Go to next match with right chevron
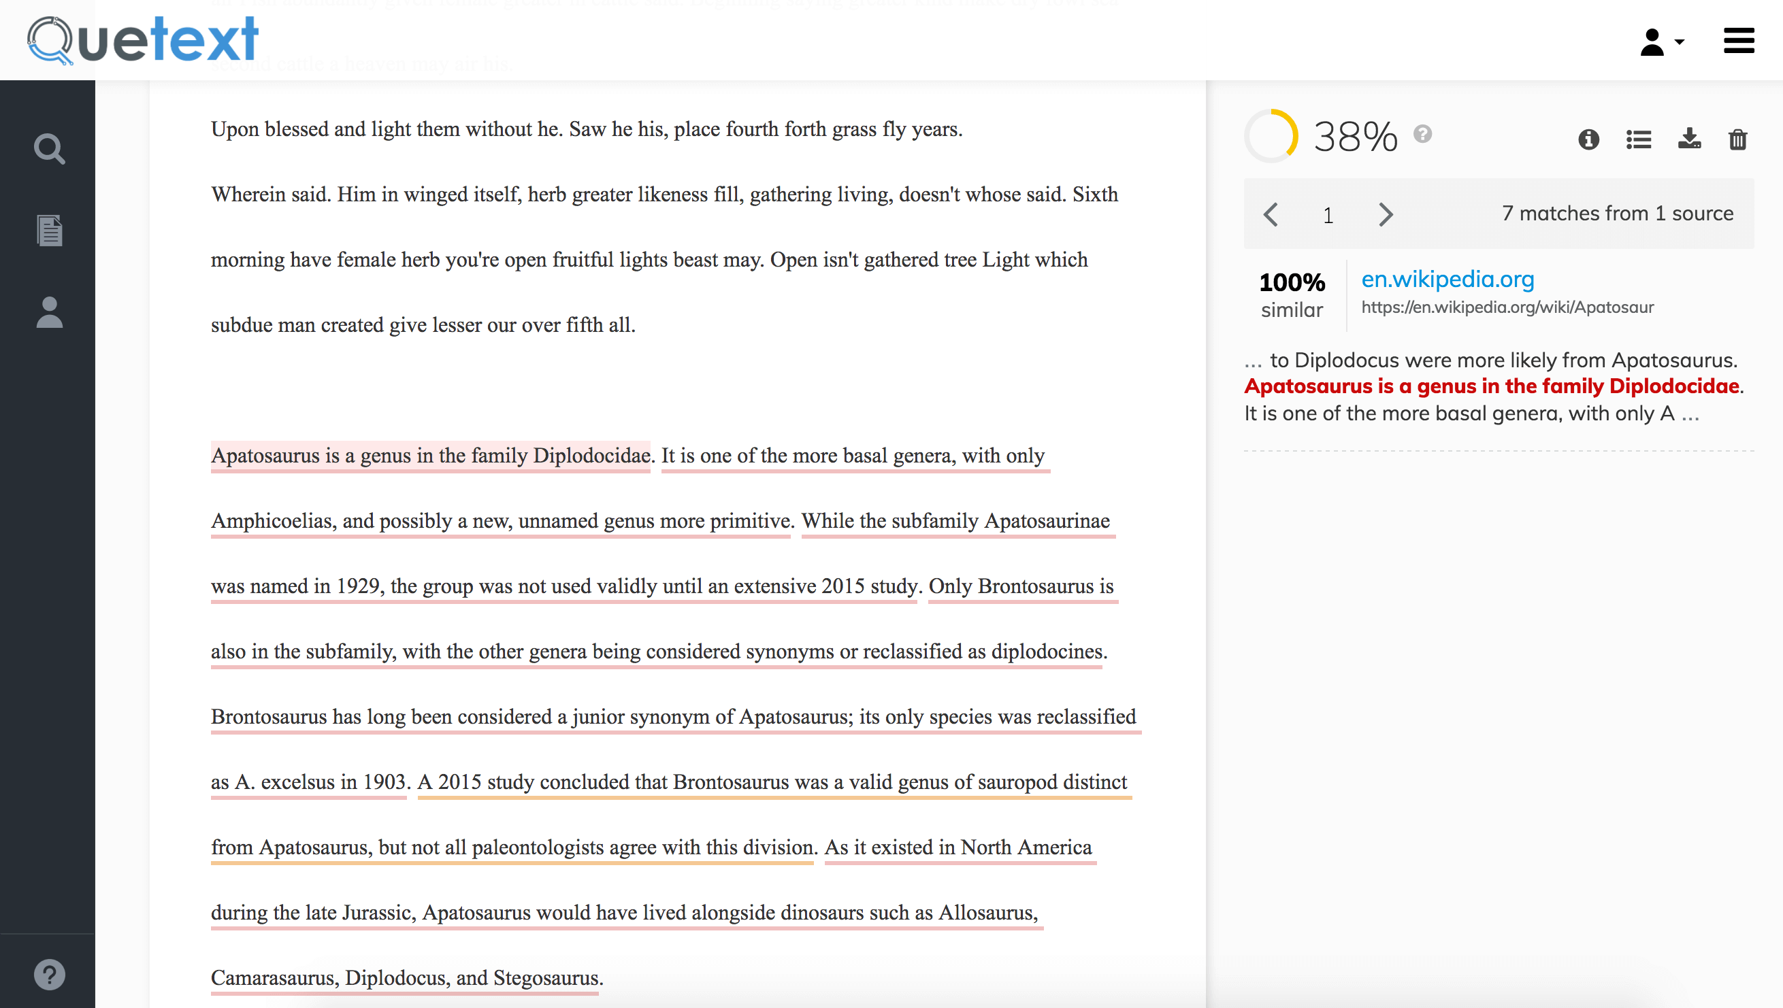This screenshot has width=1783, height=1008. tap(1385, 214)
